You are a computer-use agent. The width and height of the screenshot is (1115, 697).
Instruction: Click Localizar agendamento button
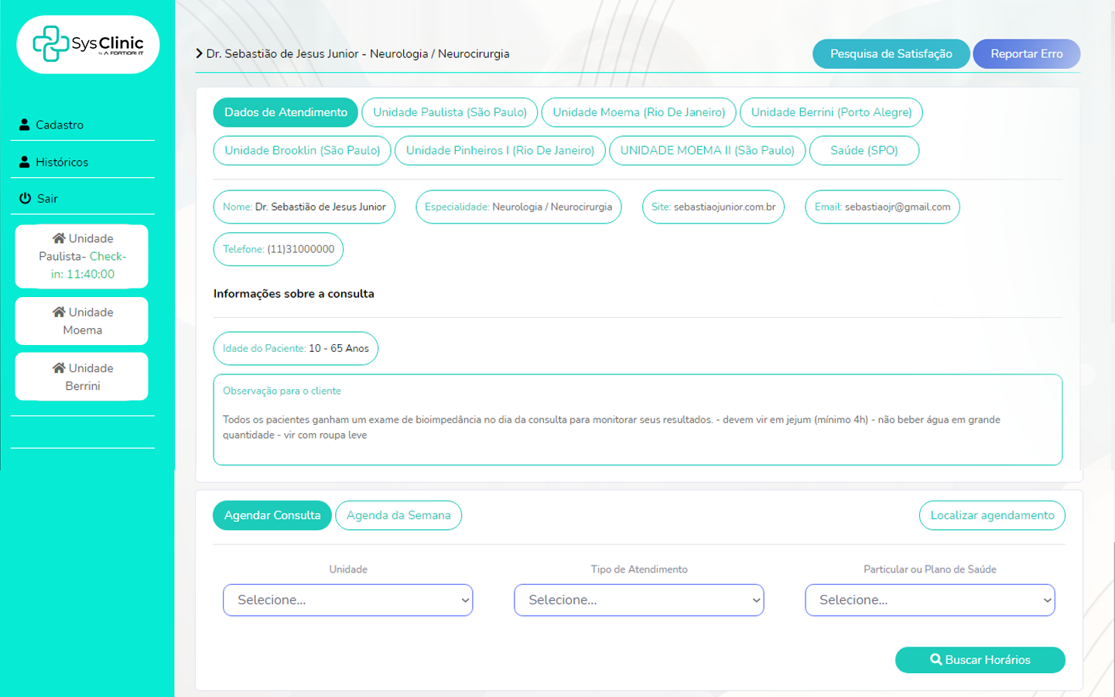click(x=992, y=515)
